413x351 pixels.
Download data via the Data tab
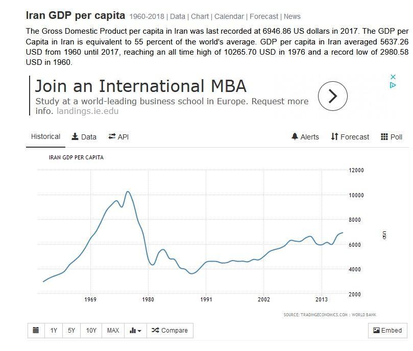(84, 137)
